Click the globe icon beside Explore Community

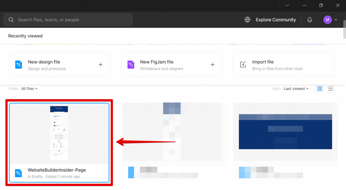[247, 20]
